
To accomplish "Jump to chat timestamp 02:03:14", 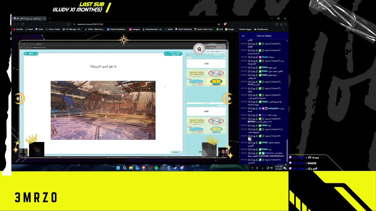I will pyautogui.click(x=244, y=119).
